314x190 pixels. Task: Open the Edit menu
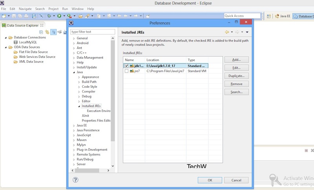[12, 9]
